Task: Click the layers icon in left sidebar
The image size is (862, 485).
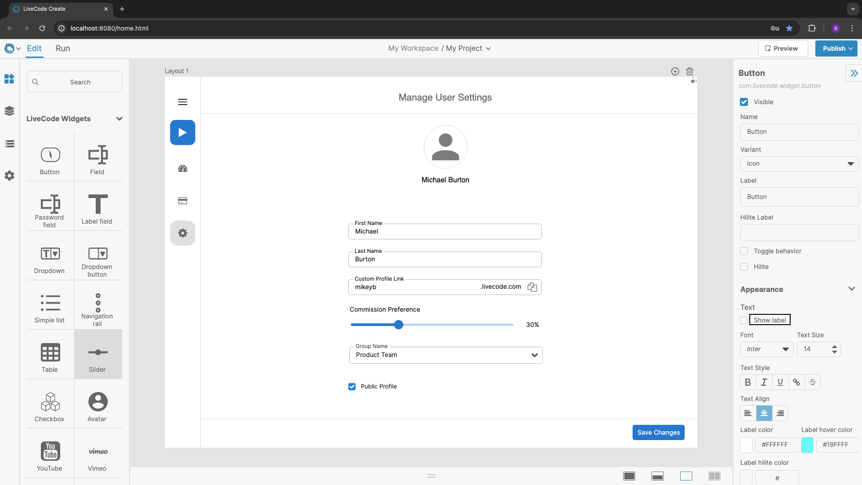Action: [9, 111]
